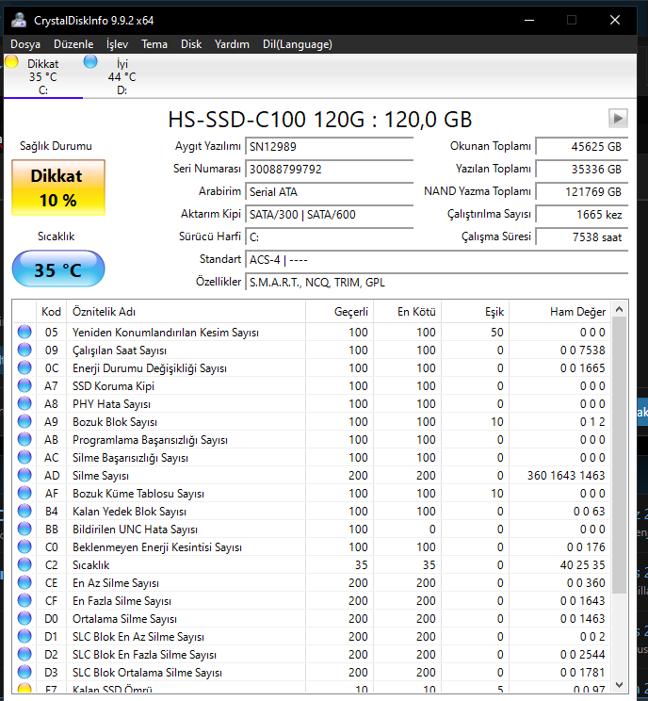Click status orb of SSD Koruma Kipi row
The width and height of the screenshot is (648, 701).
click(24, 385)
